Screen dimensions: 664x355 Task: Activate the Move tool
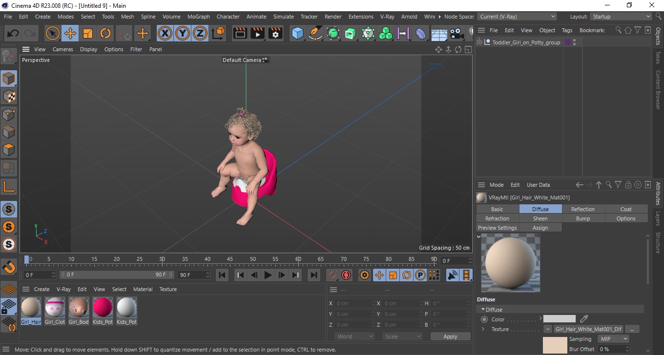point(70,33)
